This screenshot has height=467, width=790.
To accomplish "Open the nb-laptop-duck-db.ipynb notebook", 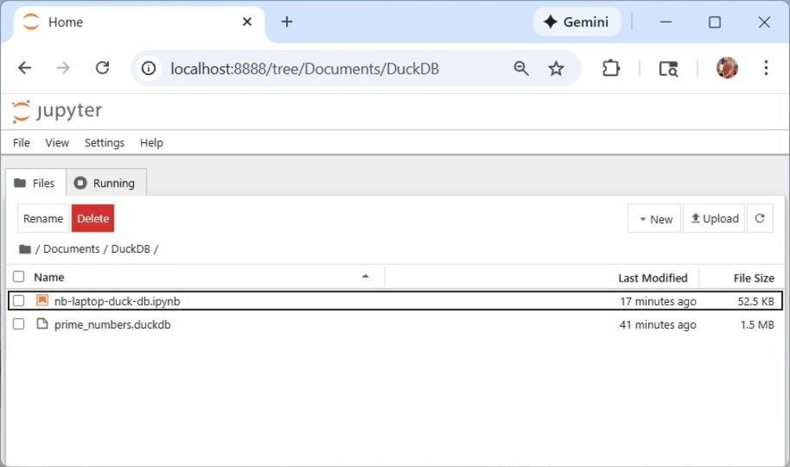I will tap(117, 301).
